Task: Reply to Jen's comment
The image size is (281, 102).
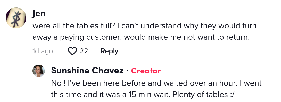Action: tap(109, 51)
